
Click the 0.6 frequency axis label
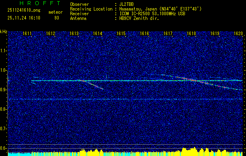pyautogui.click(x=4, y=148)
